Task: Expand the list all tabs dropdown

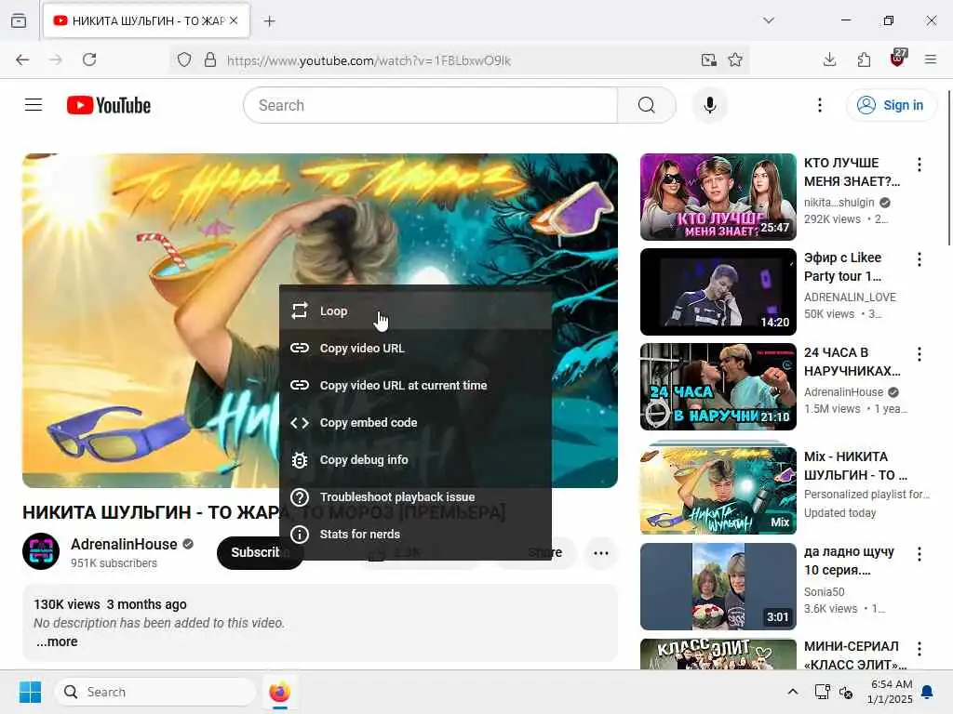Action: tap(769, 20)
